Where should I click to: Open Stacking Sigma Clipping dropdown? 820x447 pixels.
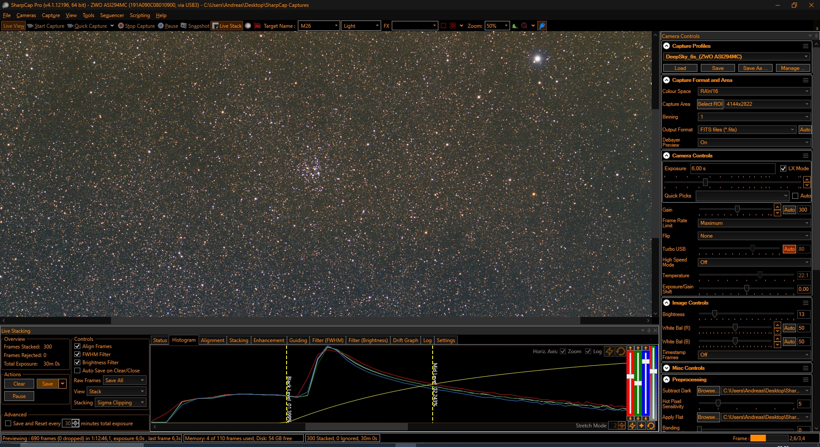tap(120, 403)
